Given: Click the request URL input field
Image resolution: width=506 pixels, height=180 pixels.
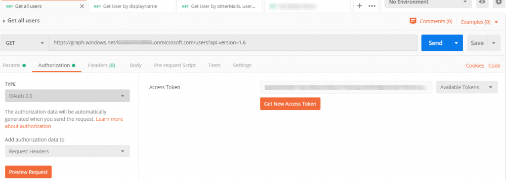Looking at the screenshot, I should coord(233,43).
